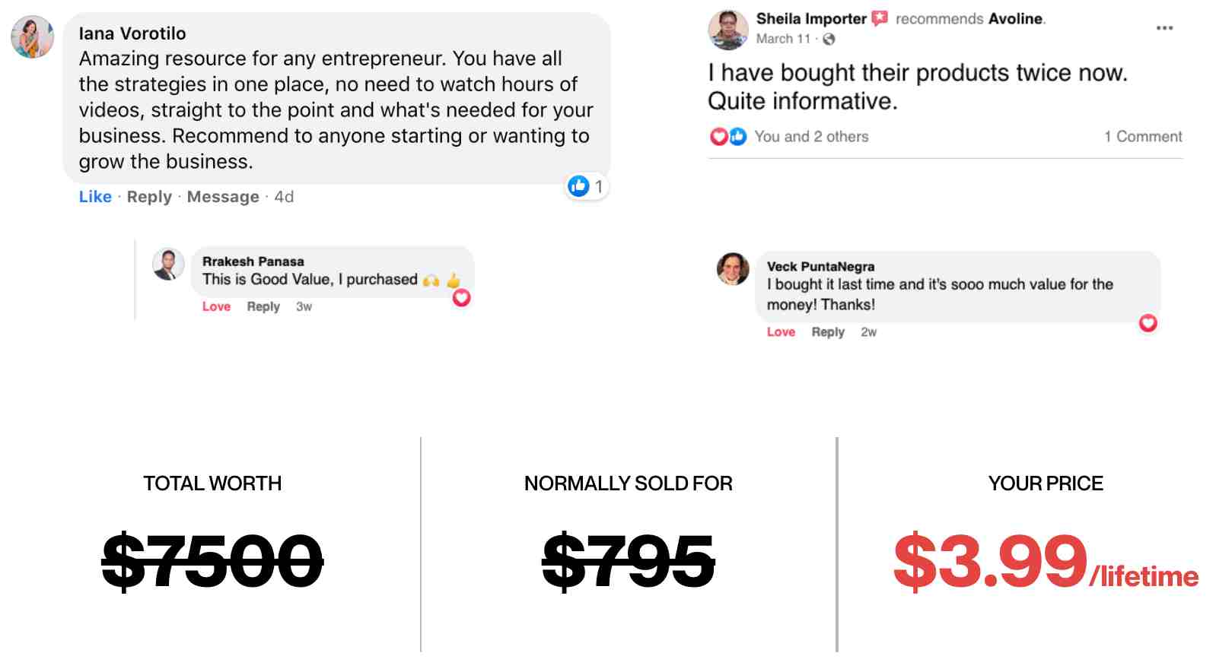Viewport: 1216px width, 672px height.
Task: Click the heart reaction on Veck's comment
Action: click(1148, 323)
